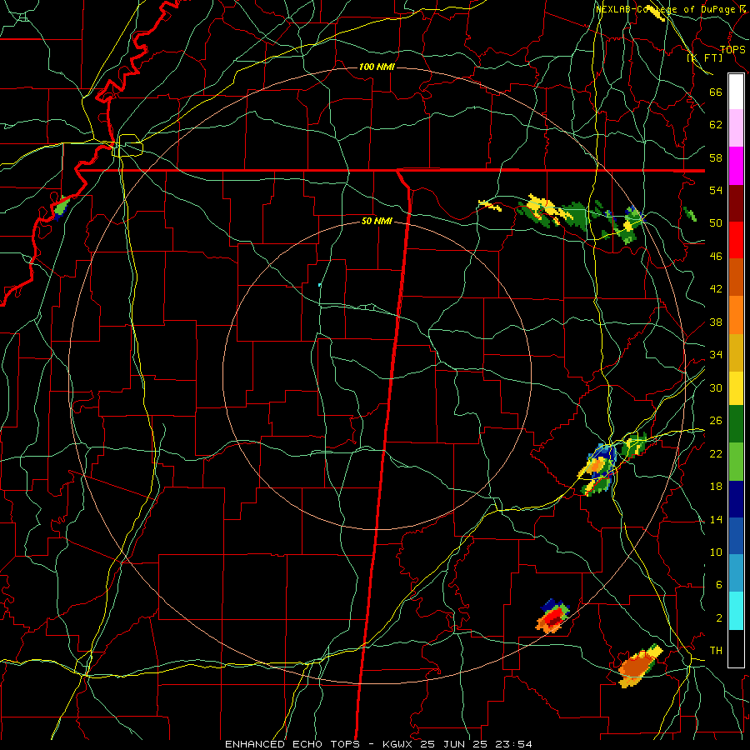Select the light green legend swatch above 22

(x=736, y=462)
